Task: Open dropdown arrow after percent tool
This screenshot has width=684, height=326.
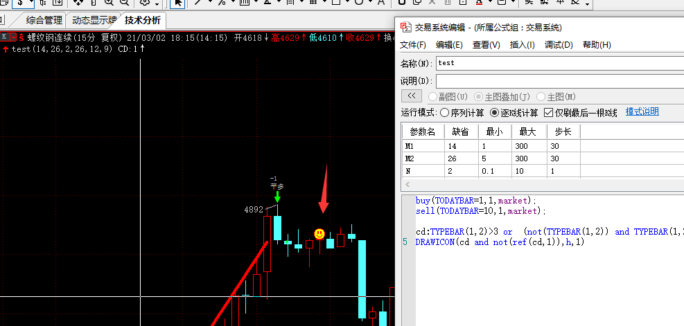Action: click(x=233, y=2)
